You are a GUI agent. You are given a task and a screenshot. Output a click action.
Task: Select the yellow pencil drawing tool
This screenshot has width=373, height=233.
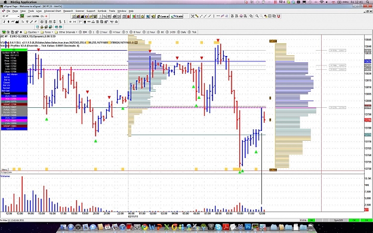point(197,16)
